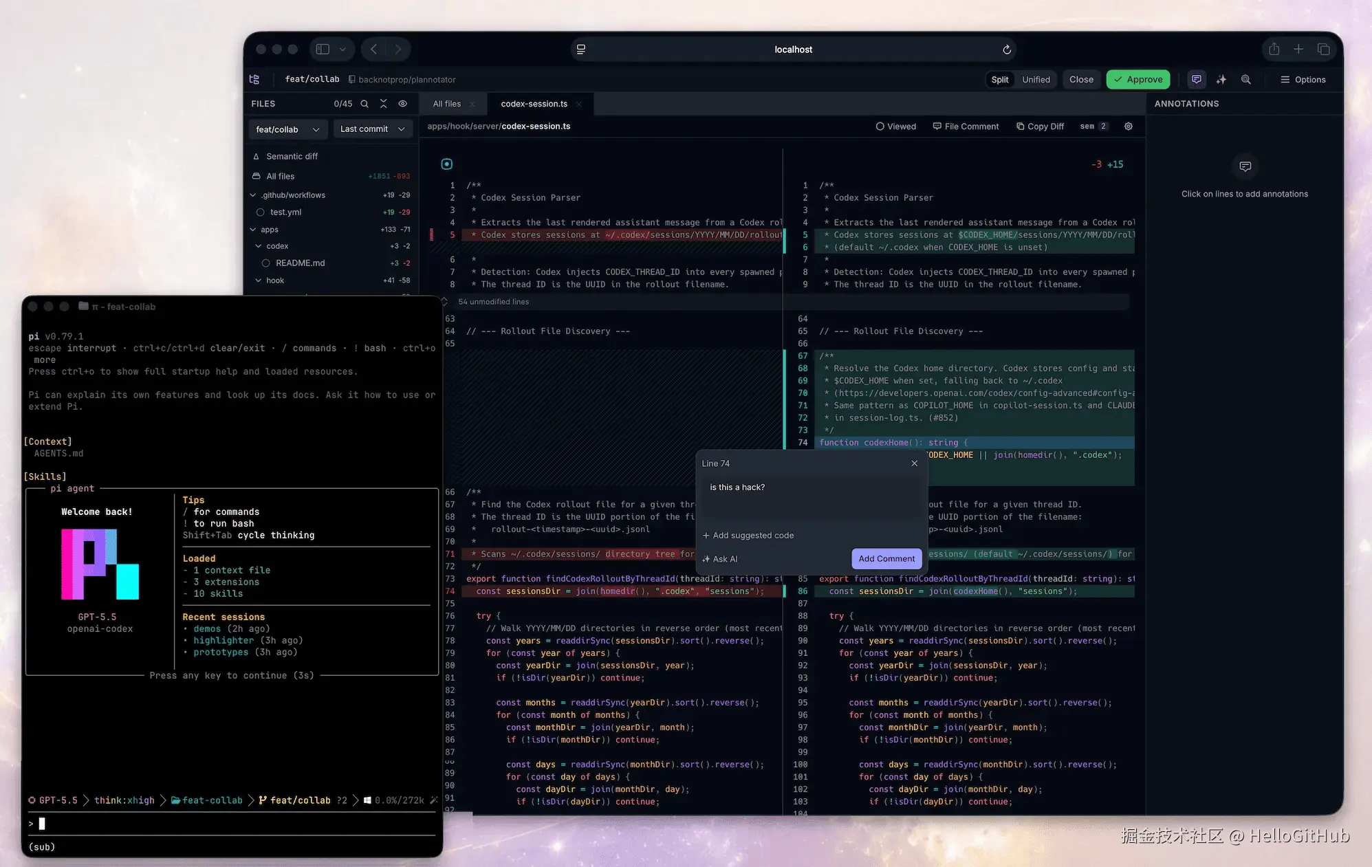Click the magnifier icon beside Options
This screenshot has height=867, width=1372.
pos(1246,80)
